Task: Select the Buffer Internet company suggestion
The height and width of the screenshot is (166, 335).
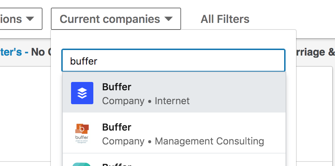Action: tap(174, 92)
